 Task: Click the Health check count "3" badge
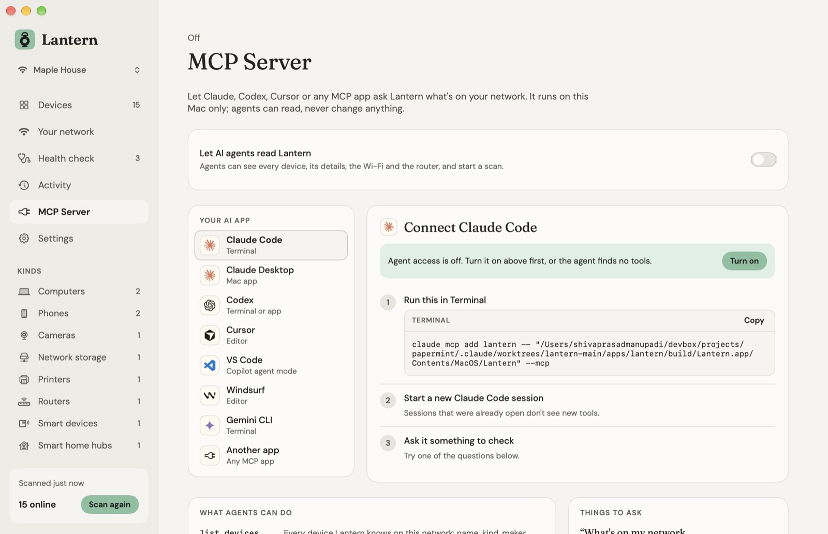coord(138,158)
